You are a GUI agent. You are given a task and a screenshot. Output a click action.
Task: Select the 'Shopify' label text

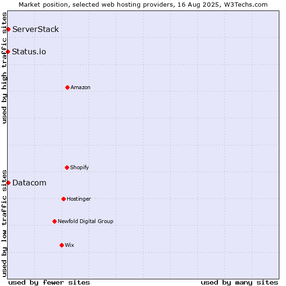80,167
